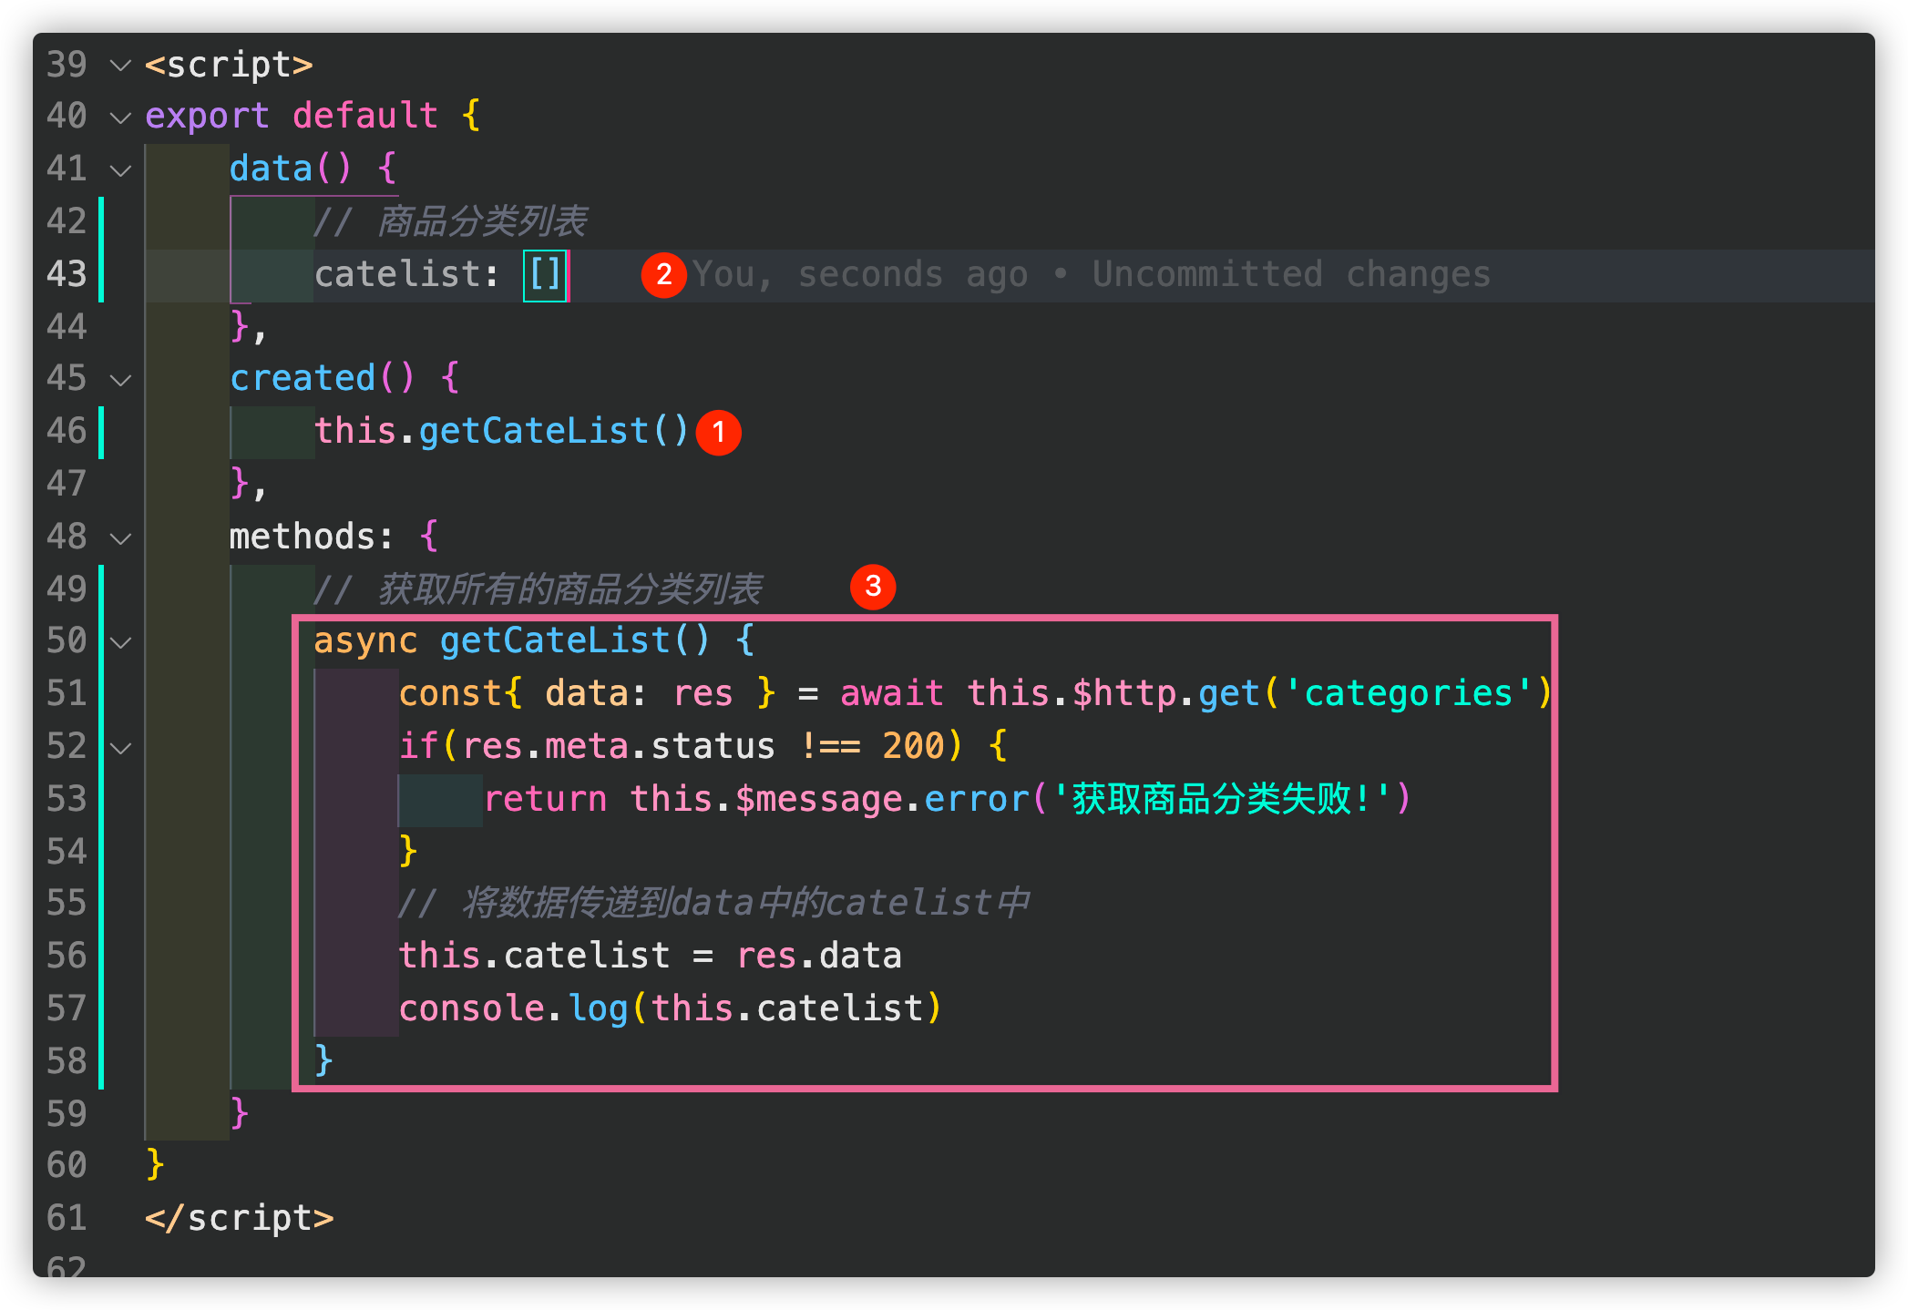Collapse async getCateList fold at line 50

click(120, 642)
